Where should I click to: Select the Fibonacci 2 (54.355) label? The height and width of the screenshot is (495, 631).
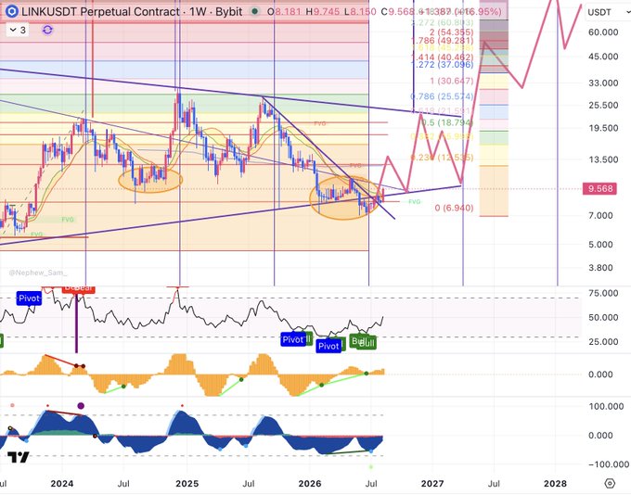451,32
